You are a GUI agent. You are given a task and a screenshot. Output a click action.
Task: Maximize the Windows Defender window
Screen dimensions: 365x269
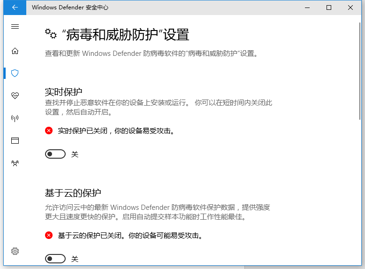point(329,8)
